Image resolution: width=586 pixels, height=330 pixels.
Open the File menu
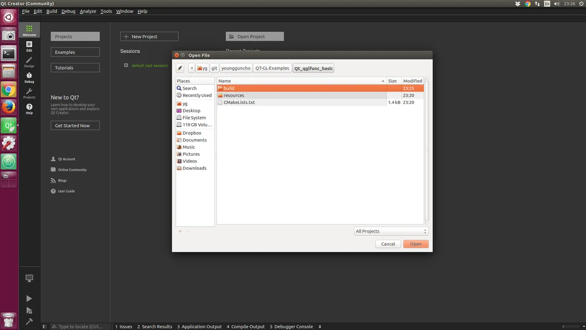coord(26,11)
